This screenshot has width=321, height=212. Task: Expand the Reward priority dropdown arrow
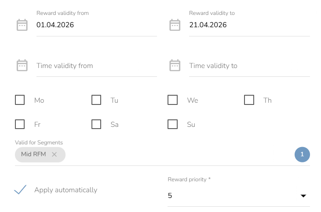pyautogui.click(x=303, y=196)
